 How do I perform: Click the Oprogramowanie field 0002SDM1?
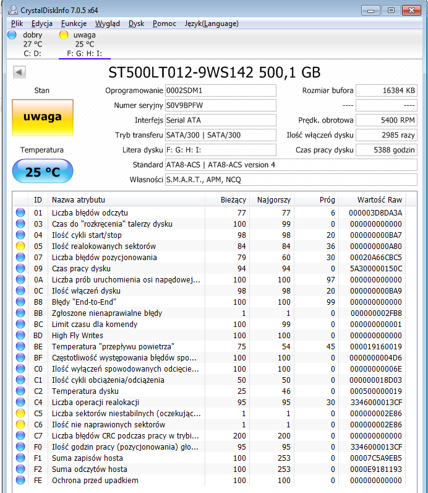[221, 90]
